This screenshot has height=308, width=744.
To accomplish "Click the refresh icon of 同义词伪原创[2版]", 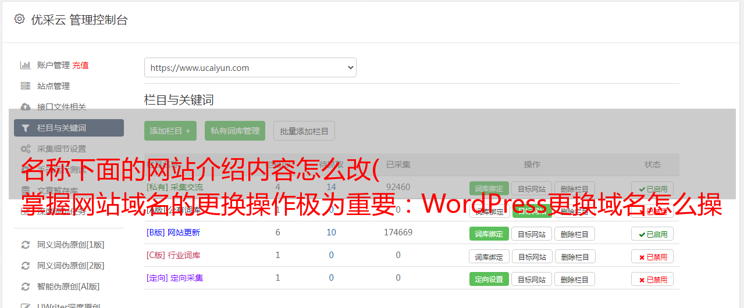I will click(x=25, y=266).
